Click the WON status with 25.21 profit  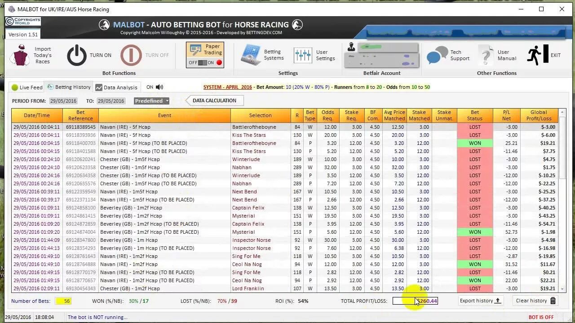(475, 143)
